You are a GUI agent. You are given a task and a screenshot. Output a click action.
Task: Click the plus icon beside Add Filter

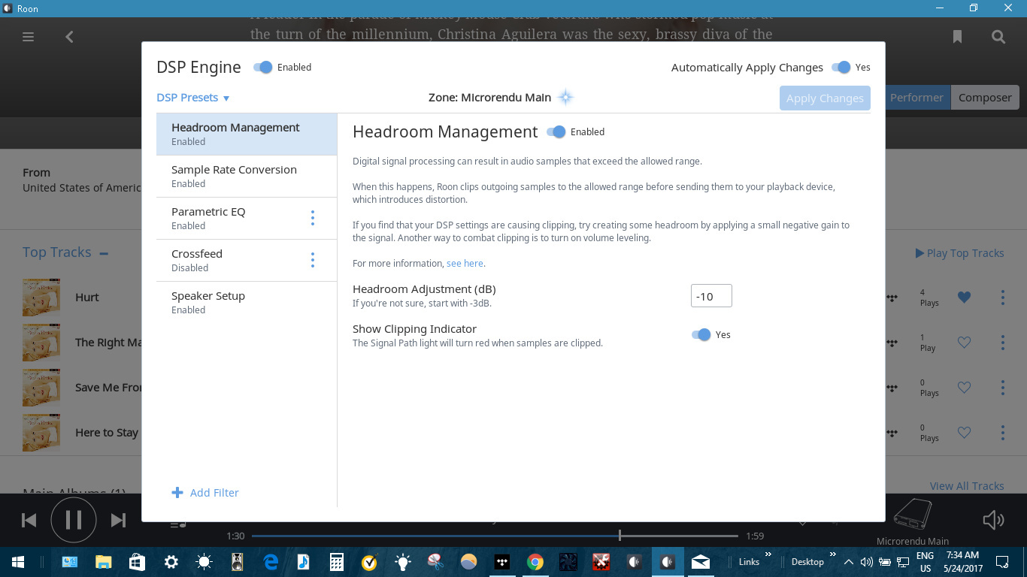pos(177,493)
